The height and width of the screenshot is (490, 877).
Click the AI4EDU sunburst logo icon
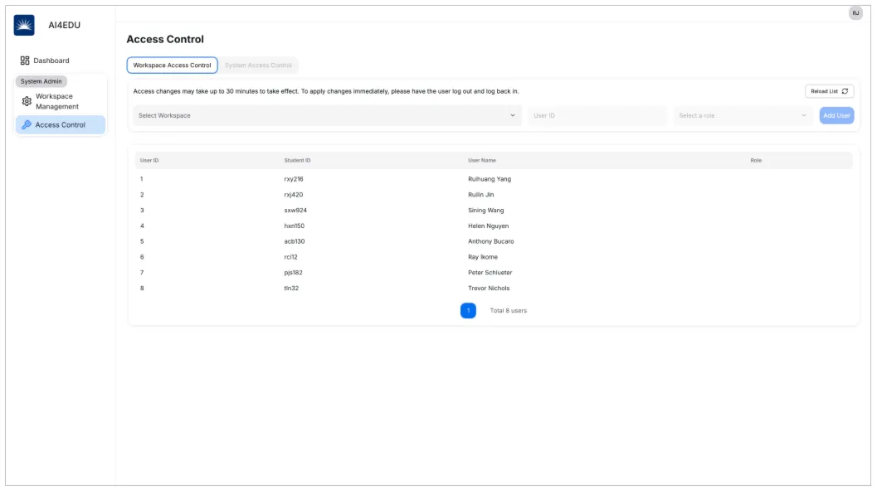[x=24, y=25]
